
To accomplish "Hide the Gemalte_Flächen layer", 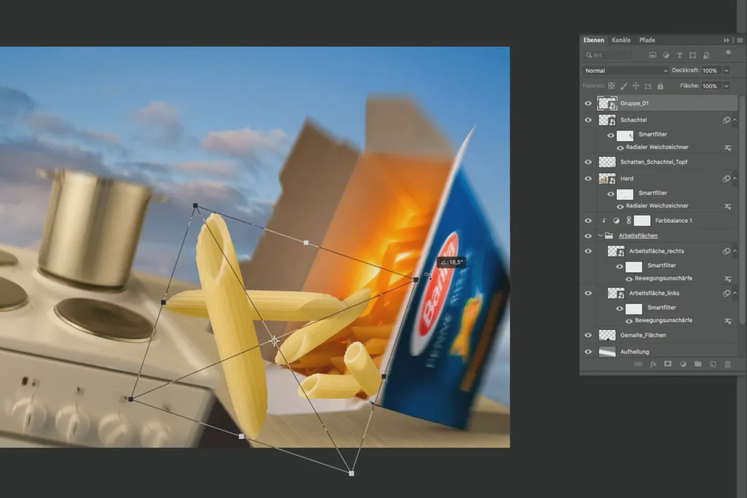I will point(588,335).
